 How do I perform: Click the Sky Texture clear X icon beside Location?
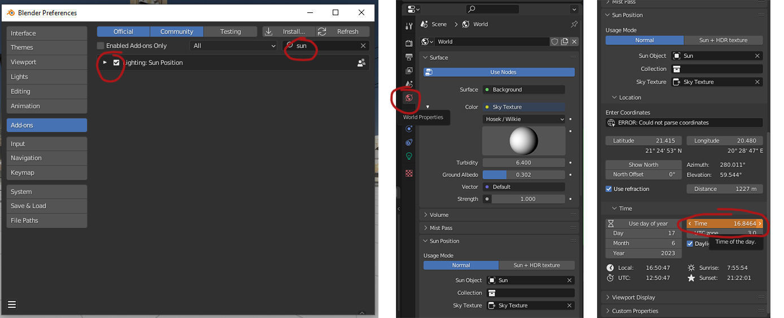pos(757,82)
